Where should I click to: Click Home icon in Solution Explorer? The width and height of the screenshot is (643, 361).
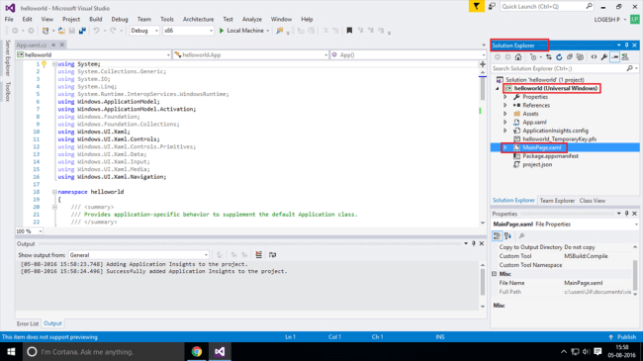point(518,57)
